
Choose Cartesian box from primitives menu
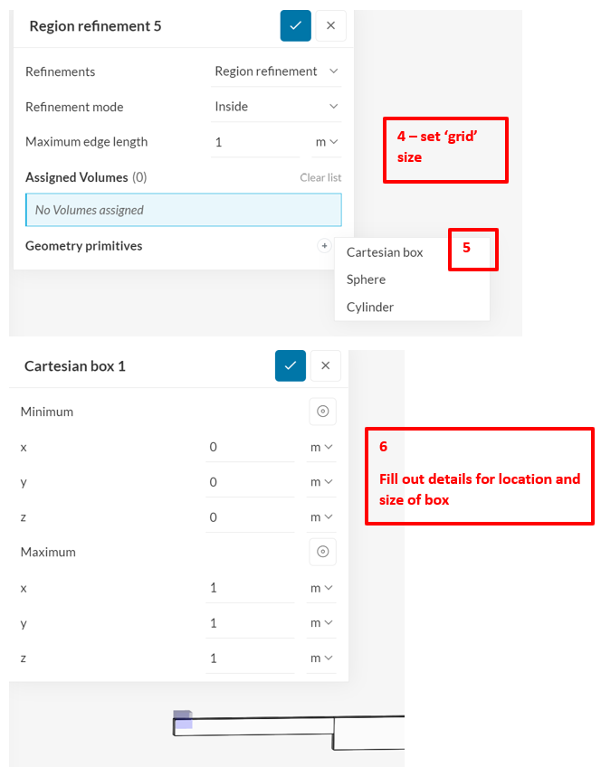click(385, 252)
